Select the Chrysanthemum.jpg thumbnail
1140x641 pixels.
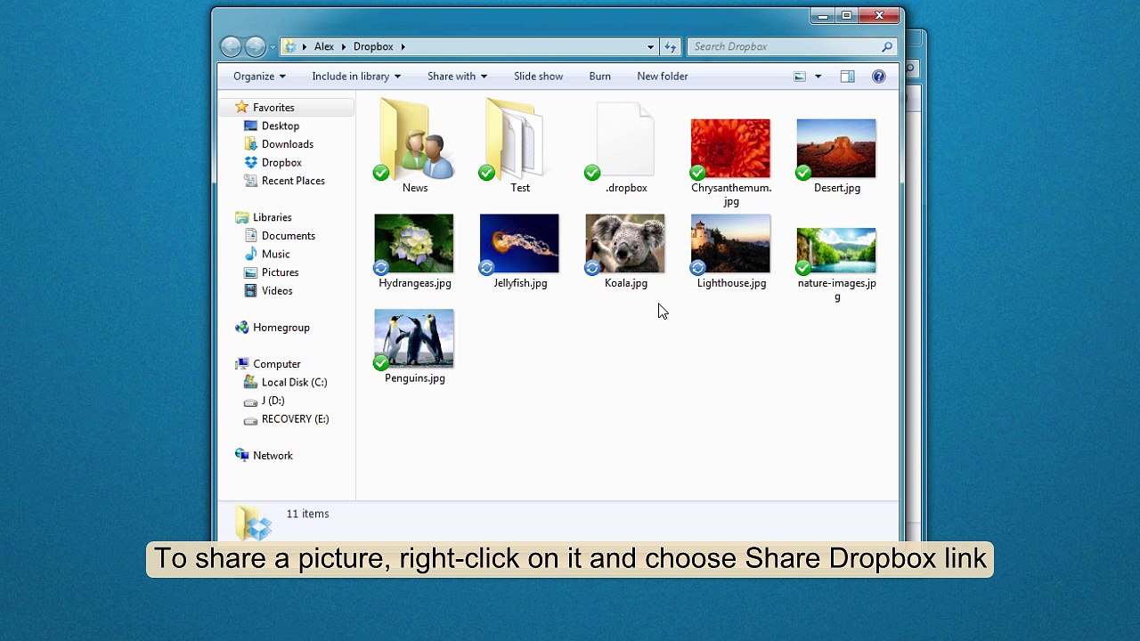tap(730, 149)
